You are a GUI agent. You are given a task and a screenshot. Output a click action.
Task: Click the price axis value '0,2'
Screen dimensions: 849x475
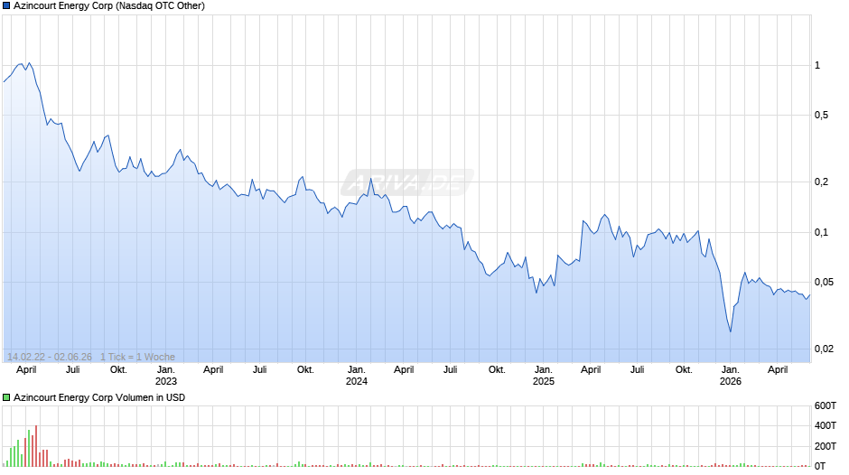(x=821, y=182)
